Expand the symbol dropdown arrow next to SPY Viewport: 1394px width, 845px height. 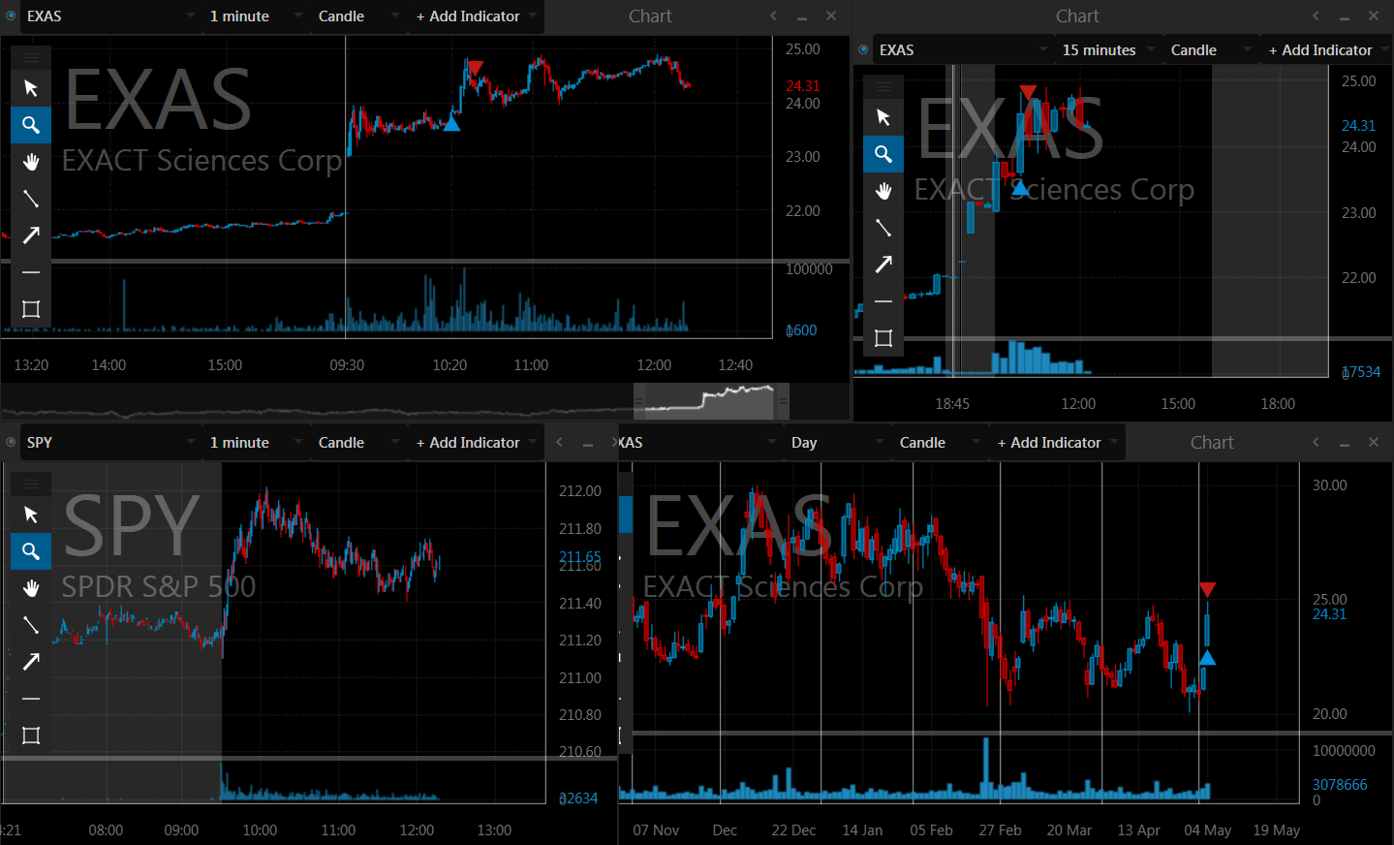click(190, 442)
